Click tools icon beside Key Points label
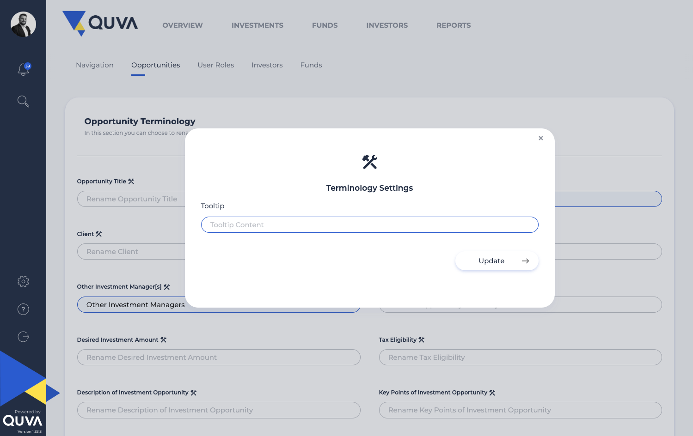This screenshot has height=436, width=693. (492, 393)
